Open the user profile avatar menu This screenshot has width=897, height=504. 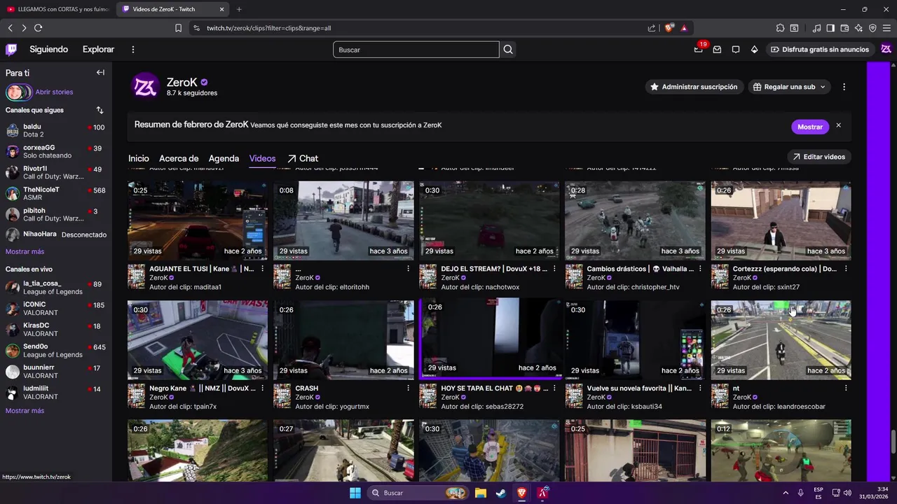pyautogui.click(x=886, y=49)
